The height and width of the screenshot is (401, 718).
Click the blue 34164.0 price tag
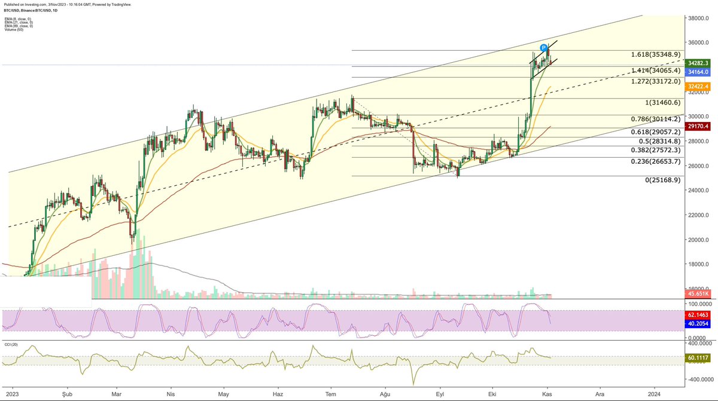click(x=699, y=72)
